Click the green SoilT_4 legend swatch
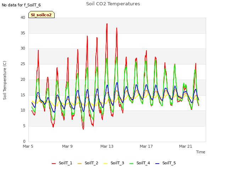 click(131, 164)
